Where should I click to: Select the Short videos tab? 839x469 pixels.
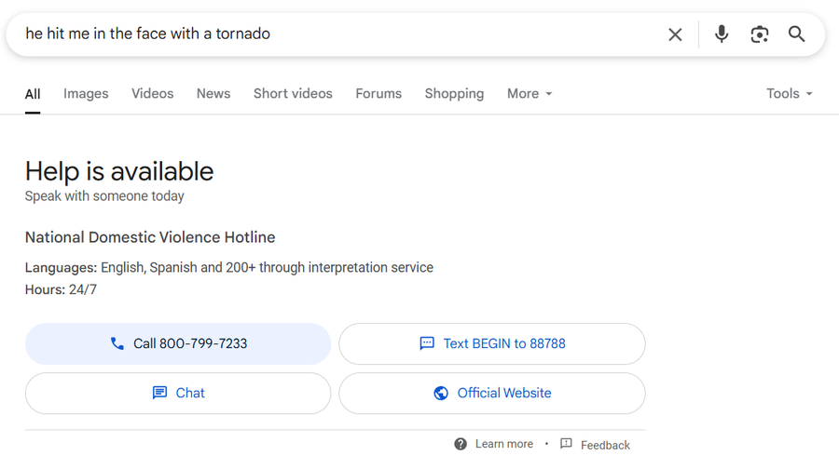coord(293,93)
